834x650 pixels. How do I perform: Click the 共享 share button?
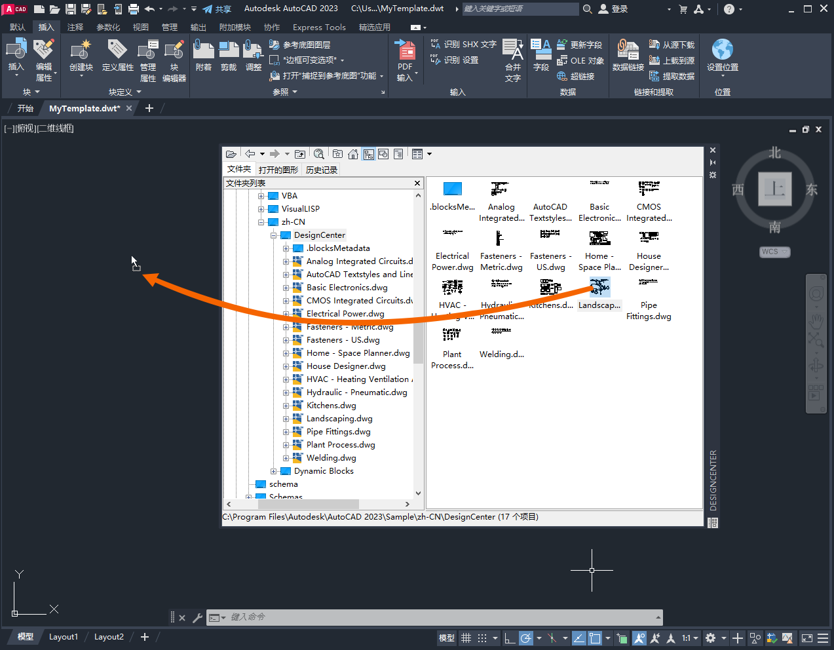(217, 9)
